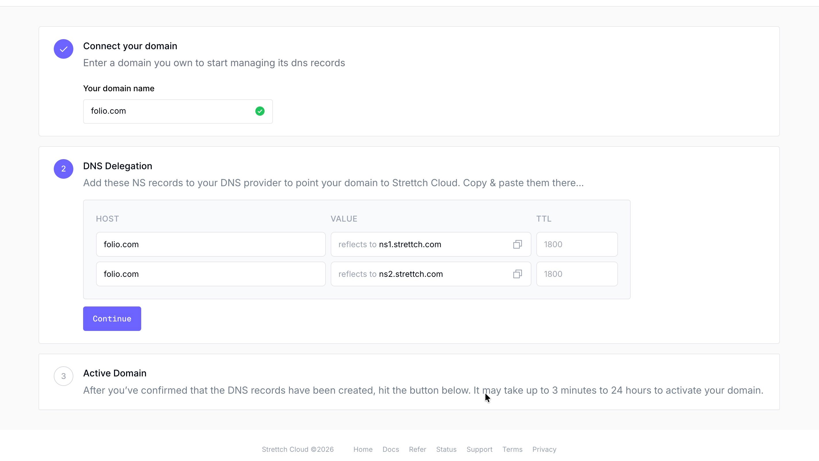Open the Support footer link
Viewport: 819px width, 461px height.
[479, 449]
